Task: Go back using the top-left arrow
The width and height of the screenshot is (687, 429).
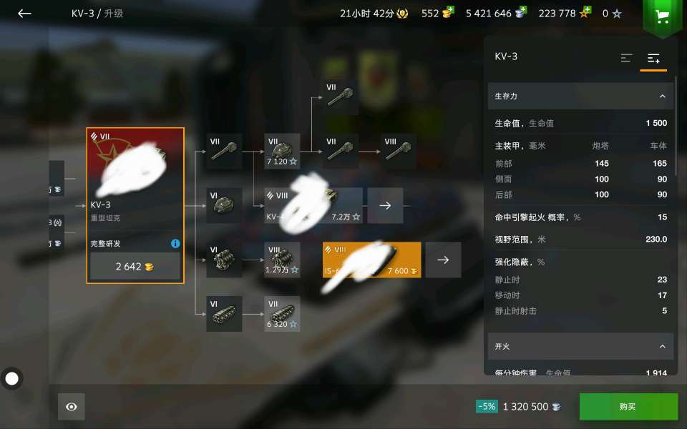Action: 24,14
